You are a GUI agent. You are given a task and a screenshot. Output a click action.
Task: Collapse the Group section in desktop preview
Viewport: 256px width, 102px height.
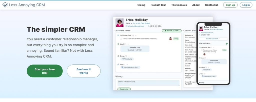129,56
